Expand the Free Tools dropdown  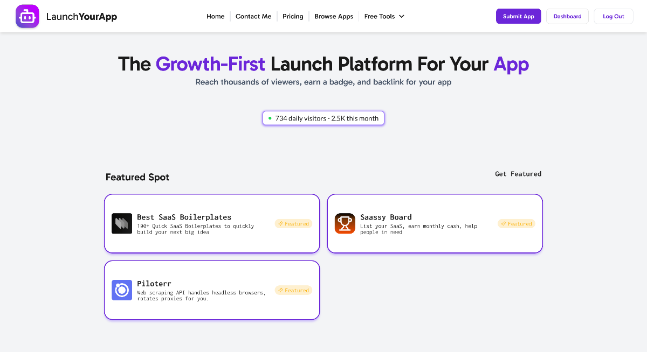coord(384,16)
